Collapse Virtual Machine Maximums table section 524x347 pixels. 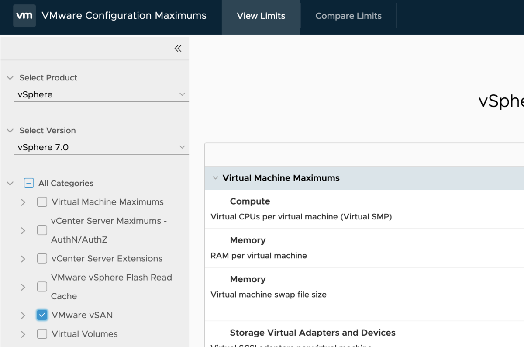pos(215,178)
